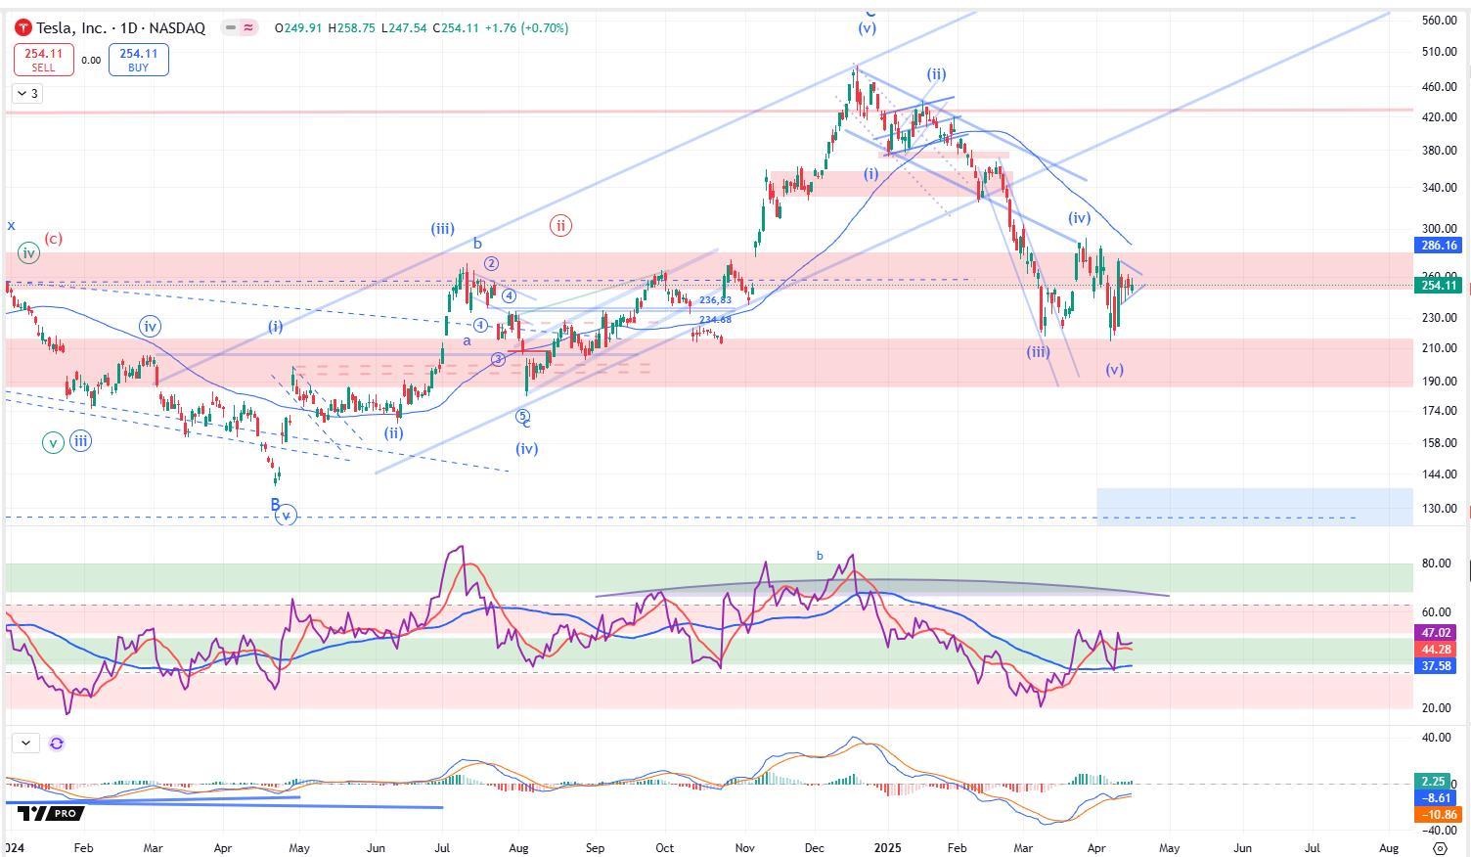Screen dimensions: 1471x857
Task: Click the 0.00 spread value between Sell and Buy
Action: tap(91, 61)
